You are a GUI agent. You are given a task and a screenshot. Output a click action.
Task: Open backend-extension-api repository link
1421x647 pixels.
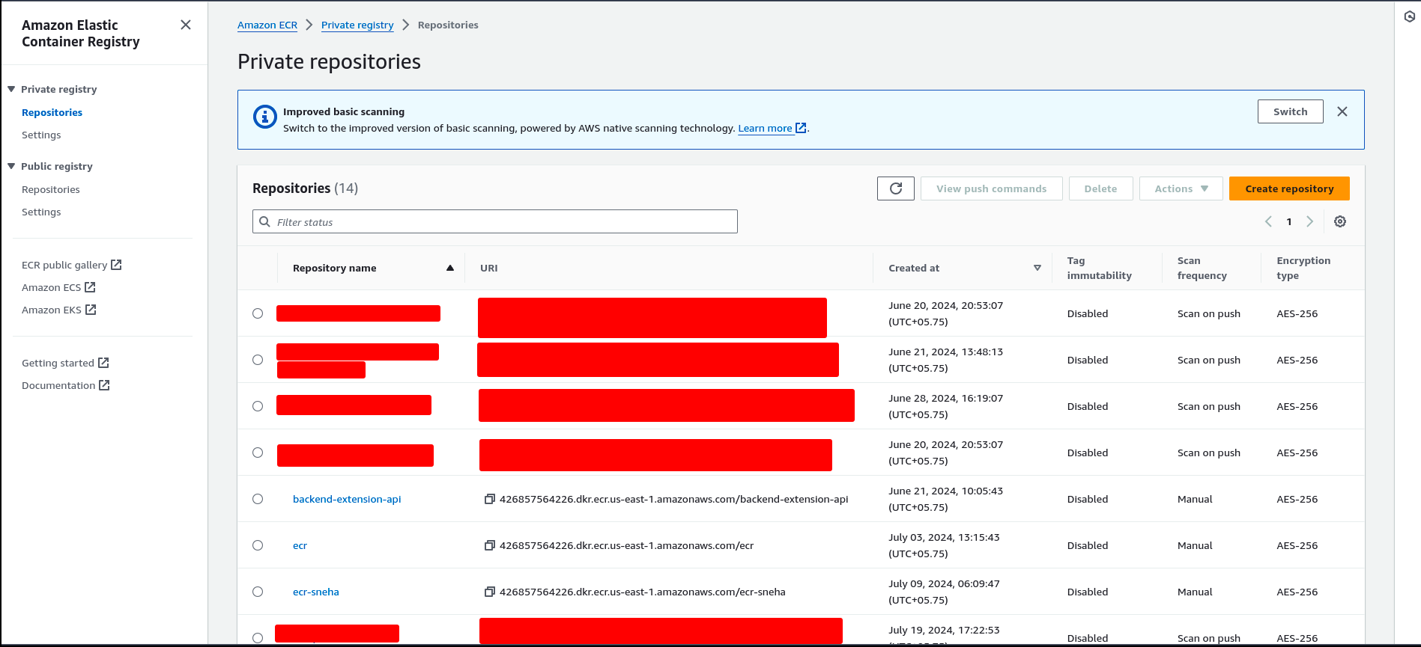click(347, 499)
